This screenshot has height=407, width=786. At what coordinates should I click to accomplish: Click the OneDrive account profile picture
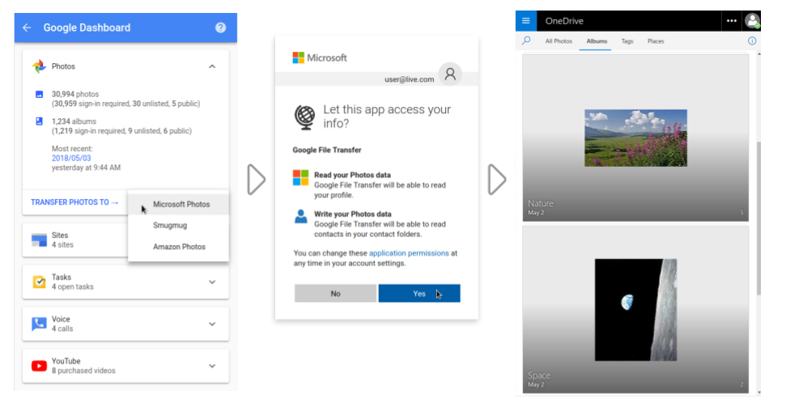coord(752,21)
